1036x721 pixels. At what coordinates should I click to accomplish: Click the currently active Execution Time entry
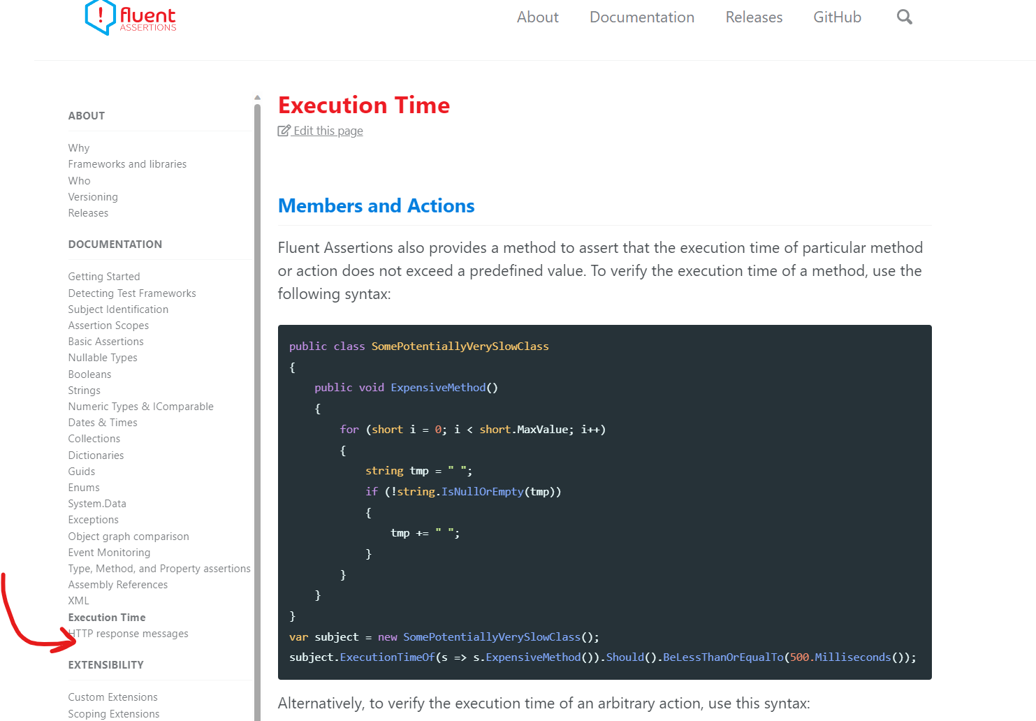coord(106,617)
